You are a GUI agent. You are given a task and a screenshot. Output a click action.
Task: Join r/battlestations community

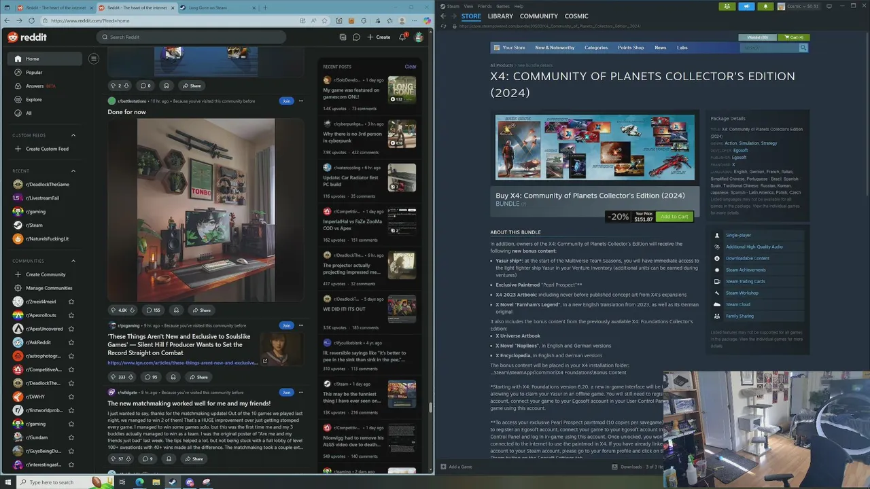[286, 101]
